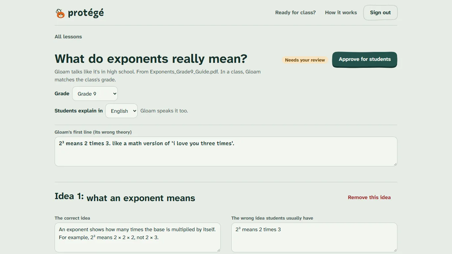Click the wrong idea text area
452x254 pixels.
pyautogui.click(x=314, y=237)
